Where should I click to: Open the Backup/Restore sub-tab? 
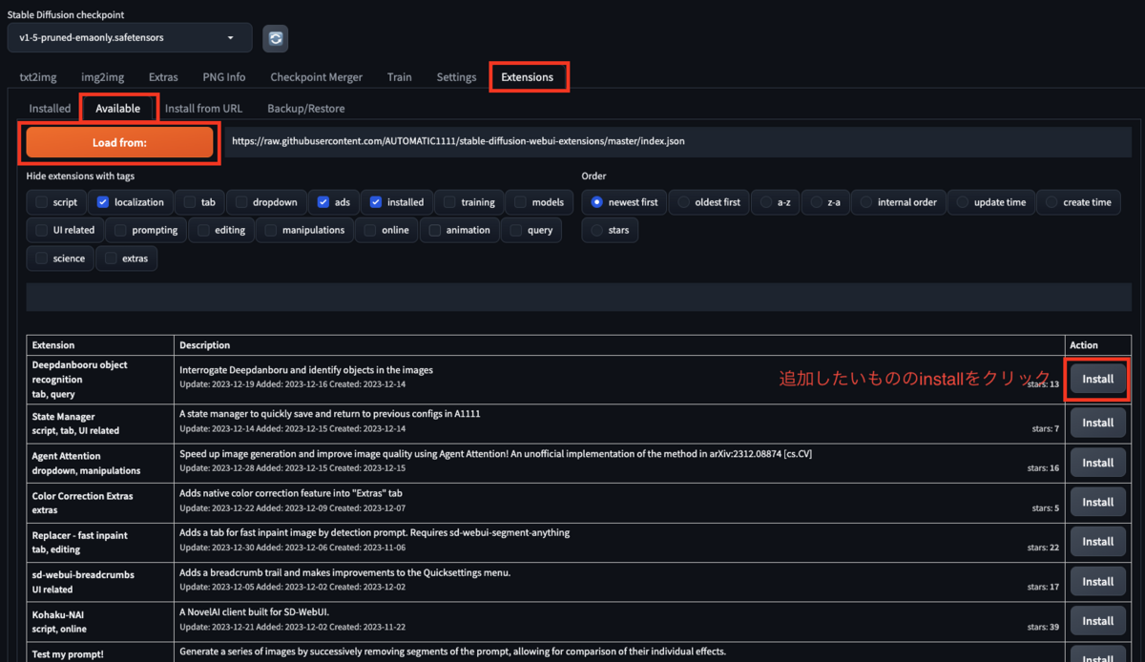point(306,108)
